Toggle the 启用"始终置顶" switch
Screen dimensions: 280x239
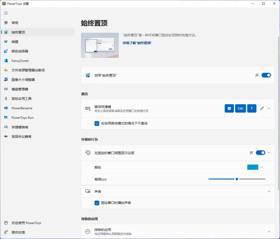(266, 75)
